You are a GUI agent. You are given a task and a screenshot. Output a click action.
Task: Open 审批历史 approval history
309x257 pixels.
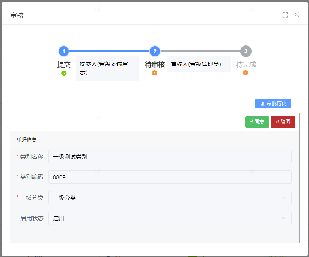(273, 104)
